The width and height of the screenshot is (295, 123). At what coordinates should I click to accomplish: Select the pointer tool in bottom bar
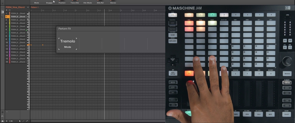point(20,121)
